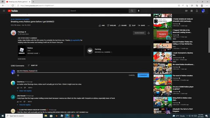
Task: Open Windows Start menu
Action: point(3,116)
